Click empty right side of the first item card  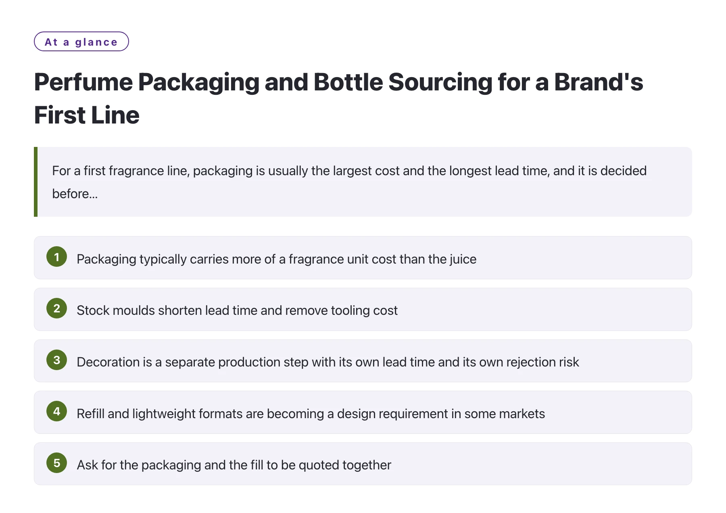pos(585,258)
